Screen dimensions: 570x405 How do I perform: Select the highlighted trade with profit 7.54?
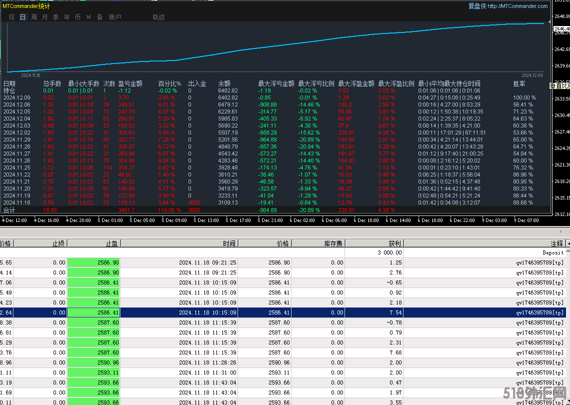click(x=283, y=312)
